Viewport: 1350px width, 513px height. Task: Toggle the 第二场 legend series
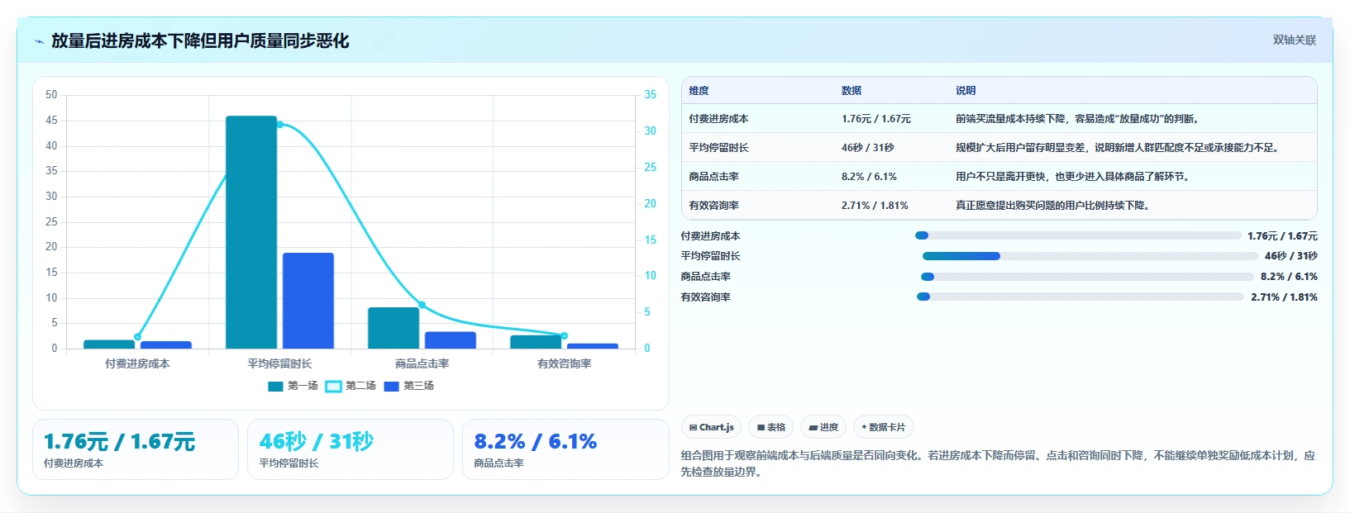pyautogui.click(x=351, y=386)
